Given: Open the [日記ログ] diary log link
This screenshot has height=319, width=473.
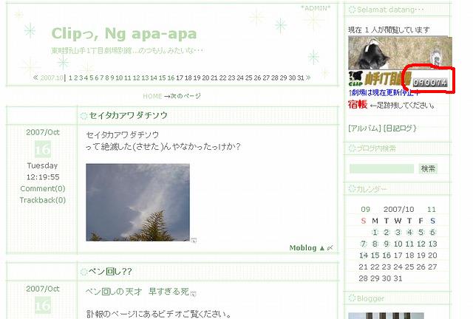Looking at the screenshot, I should click(x=400, y=128).
